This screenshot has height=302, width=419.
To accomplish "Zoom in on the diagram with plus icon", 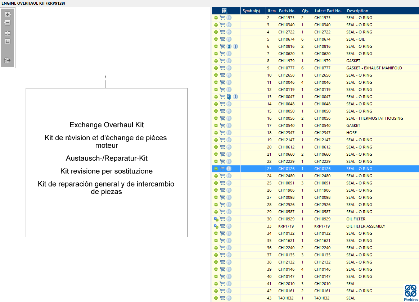I will click(8, 14).
